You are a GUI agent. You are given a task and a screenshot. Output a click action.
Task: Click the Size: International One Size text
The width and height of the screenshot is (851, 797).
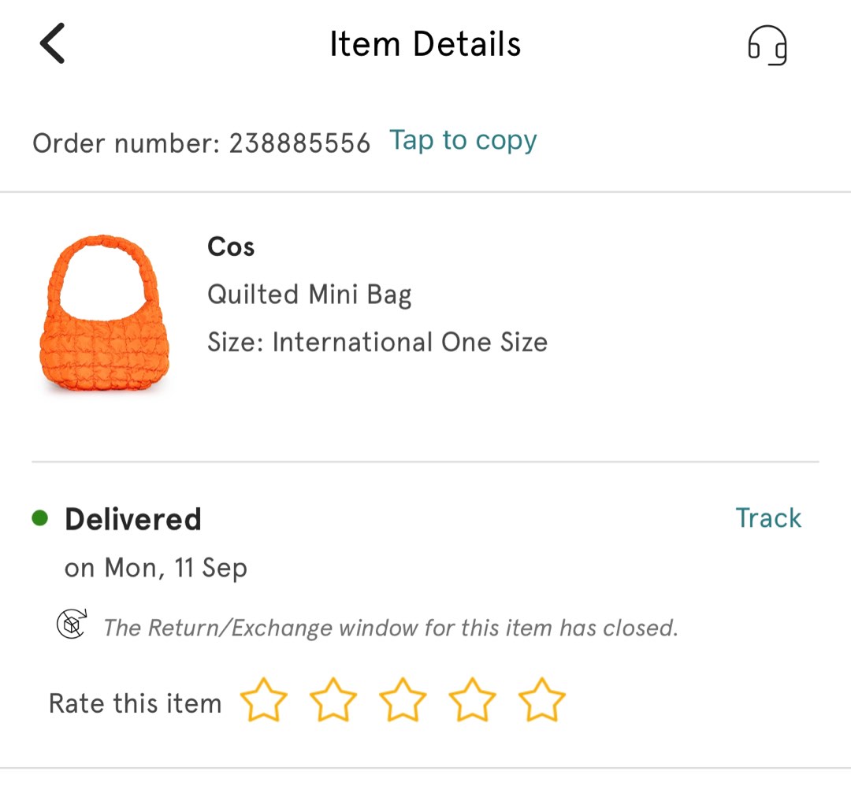(x=377, y=342)
